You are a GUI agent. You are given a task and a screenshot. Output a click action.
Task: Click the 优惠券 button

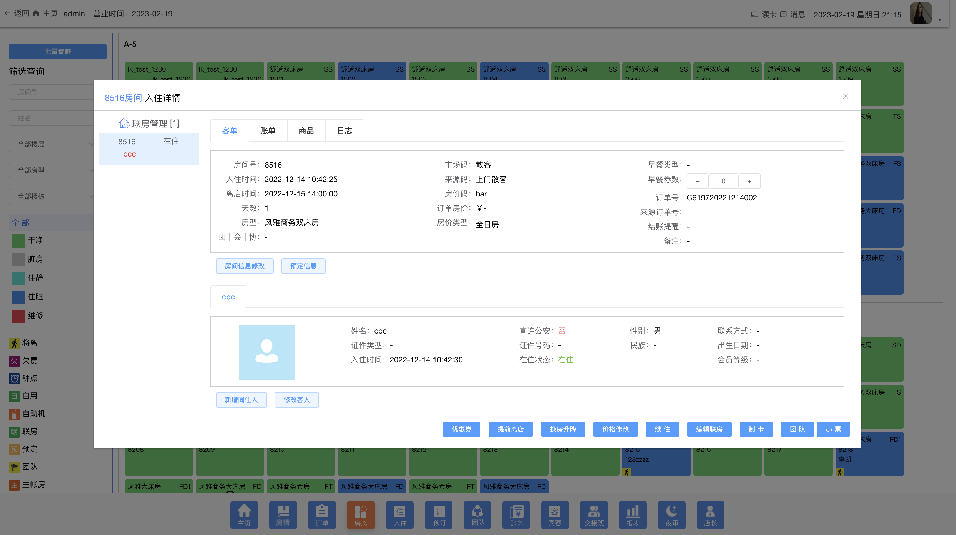461,429
